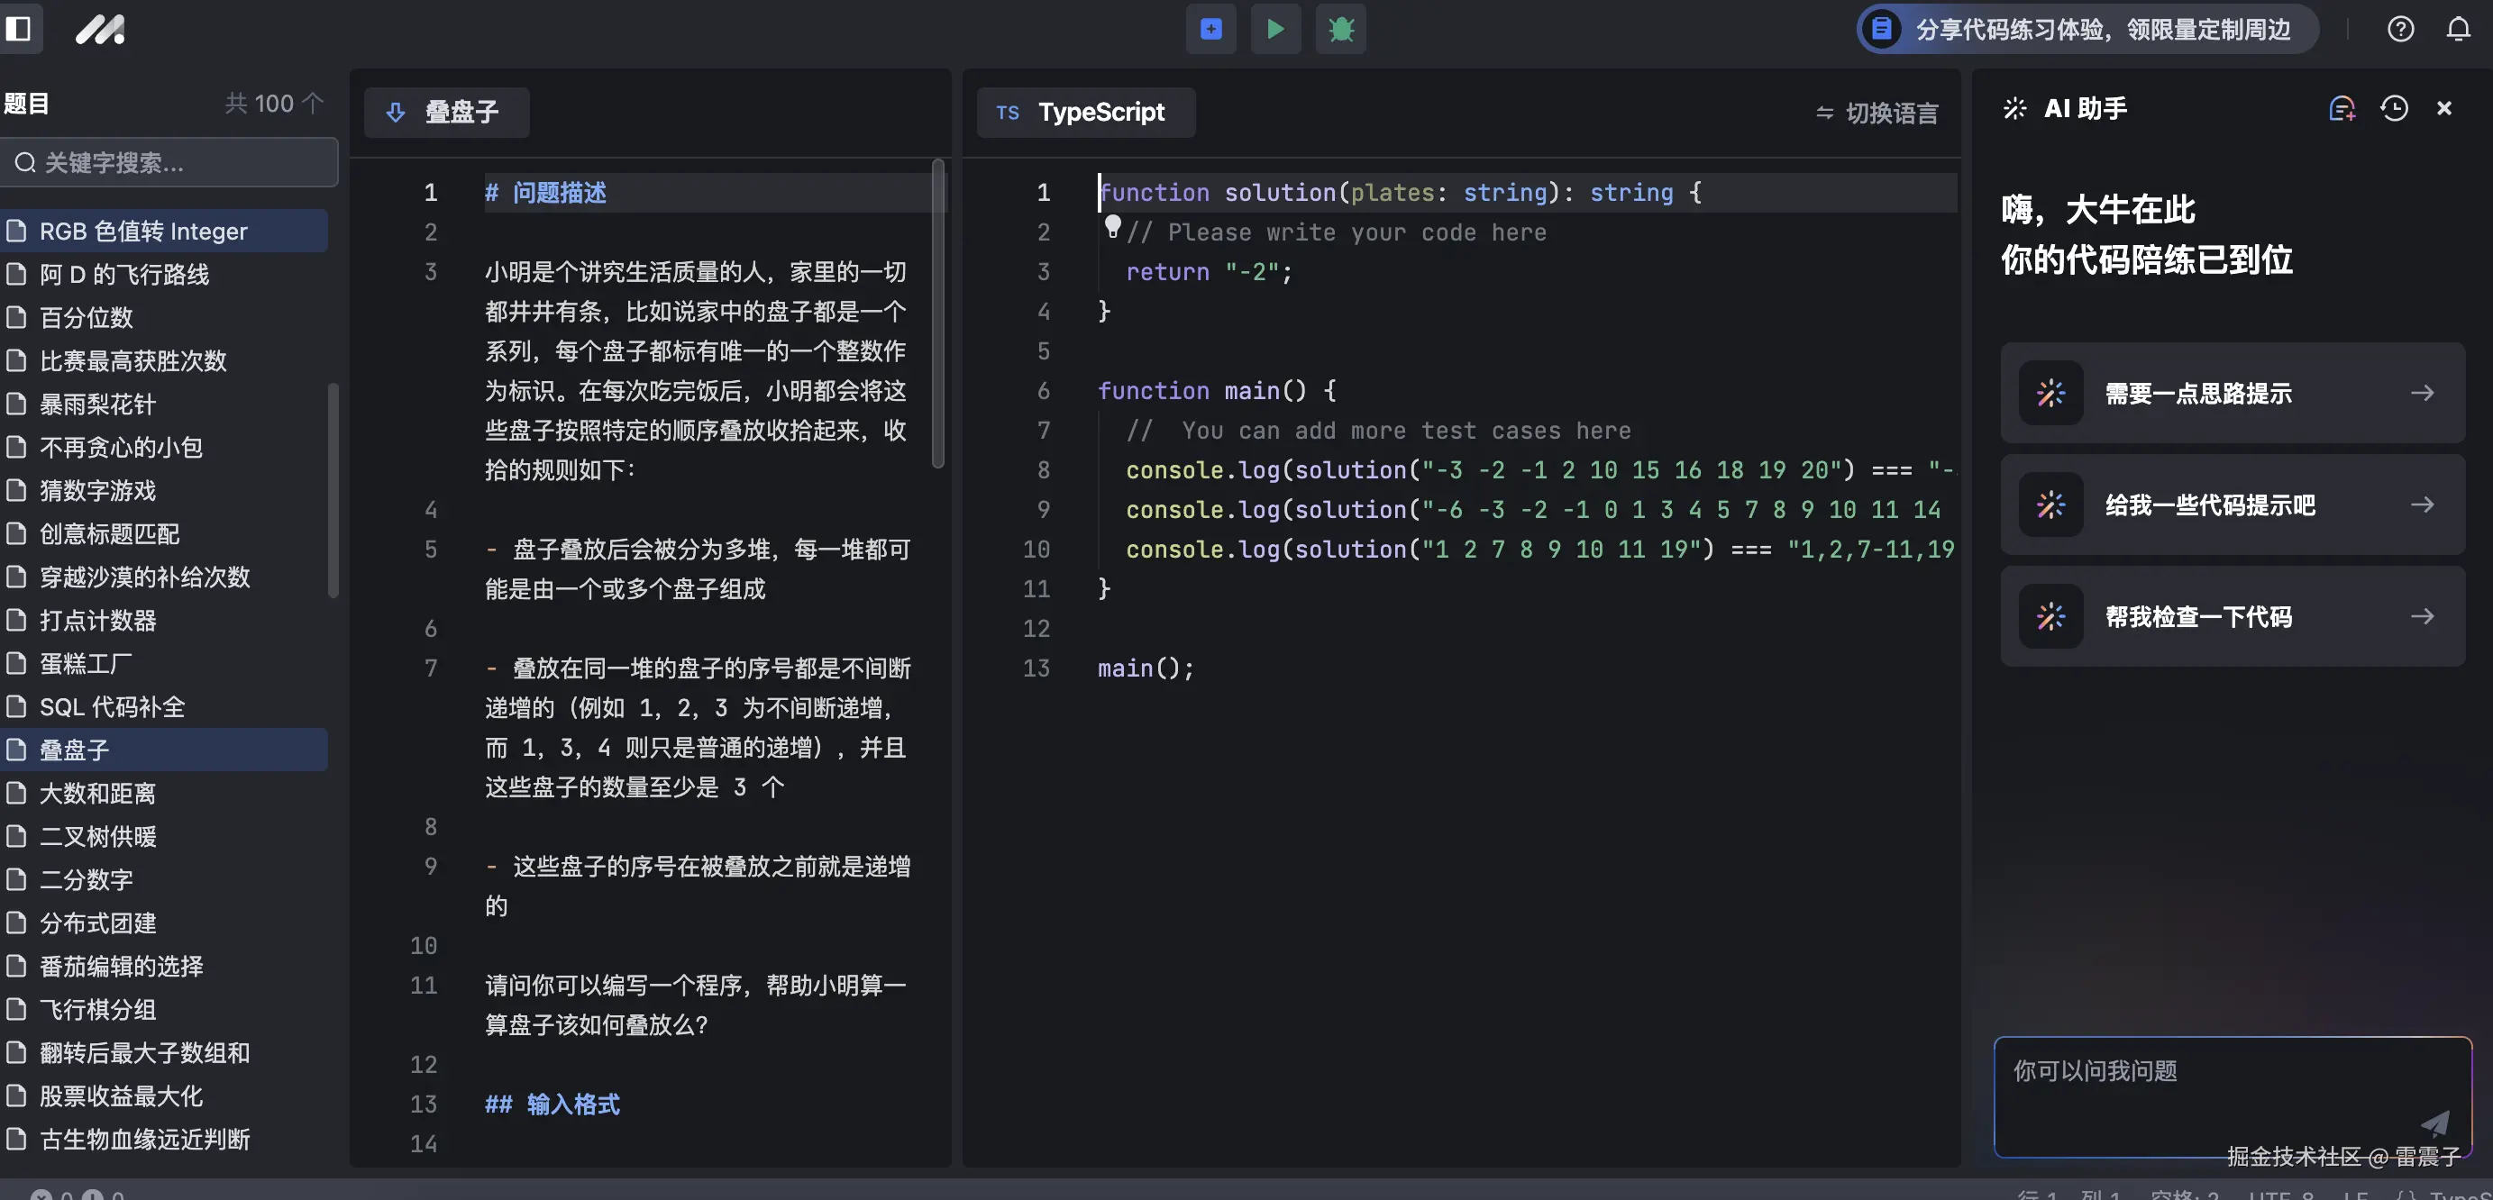Click the send message paper plane icon
This screenshot has width=2493, height=1200.
pos(2434,1123)
